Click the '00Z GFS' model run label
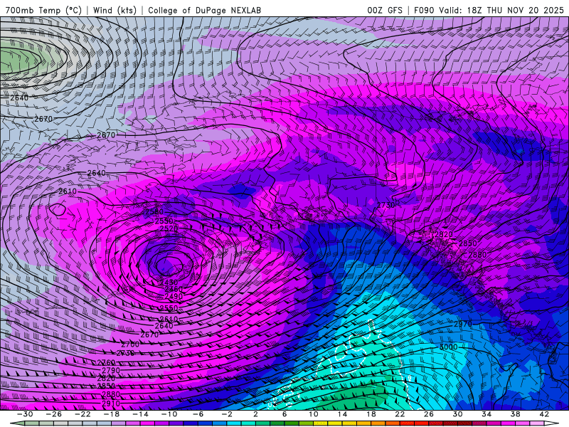The width and height of the screenshot is (569, 427). 385,10
